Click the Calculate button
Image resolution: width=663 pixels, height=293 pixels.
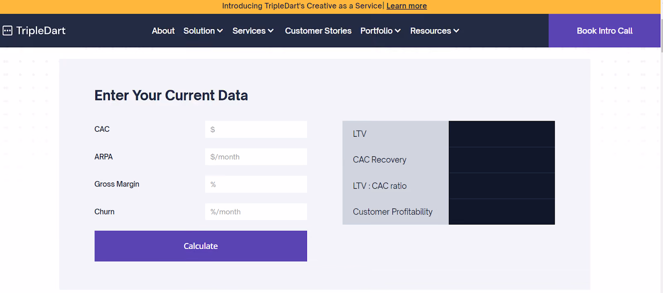[x=201, y=246]
